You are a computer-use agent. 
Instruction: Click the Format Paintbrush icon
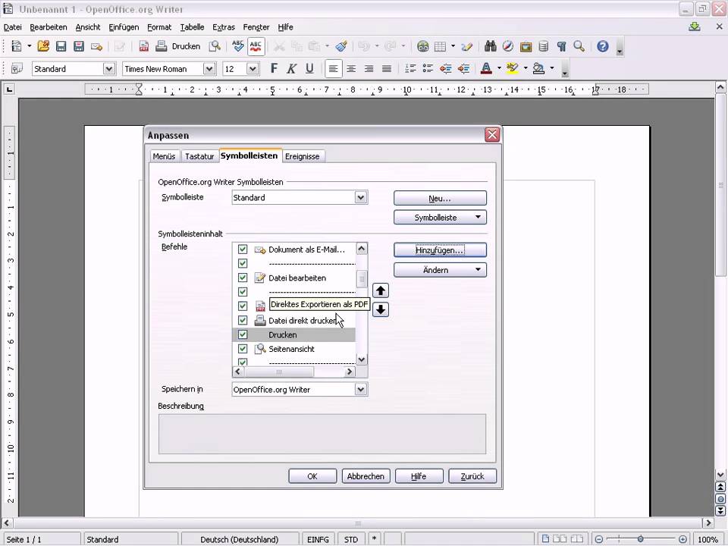[x=341, y=46]
